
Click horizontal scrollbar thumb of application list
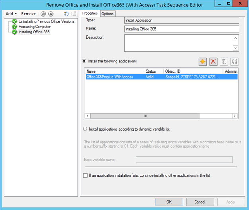(145, 116)
